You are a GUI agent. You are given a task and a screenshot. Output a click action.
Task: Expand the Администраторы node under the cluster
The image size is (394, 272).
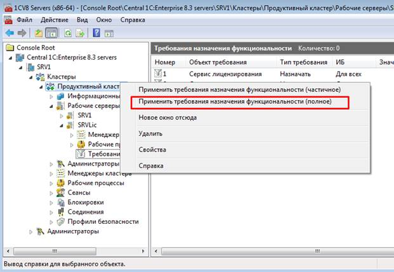tap(51, 164)
